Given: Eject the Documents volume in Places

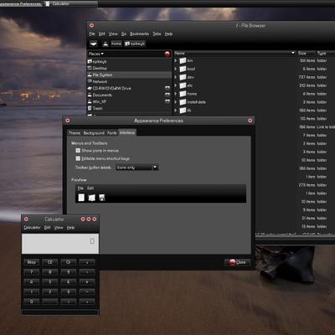Looking at the screenshot, I should coord(167,95).
